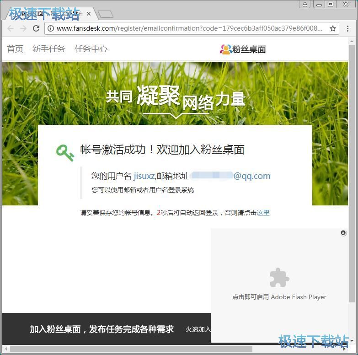Enable Adobe Flash Player plugin icon

point(279,277)
